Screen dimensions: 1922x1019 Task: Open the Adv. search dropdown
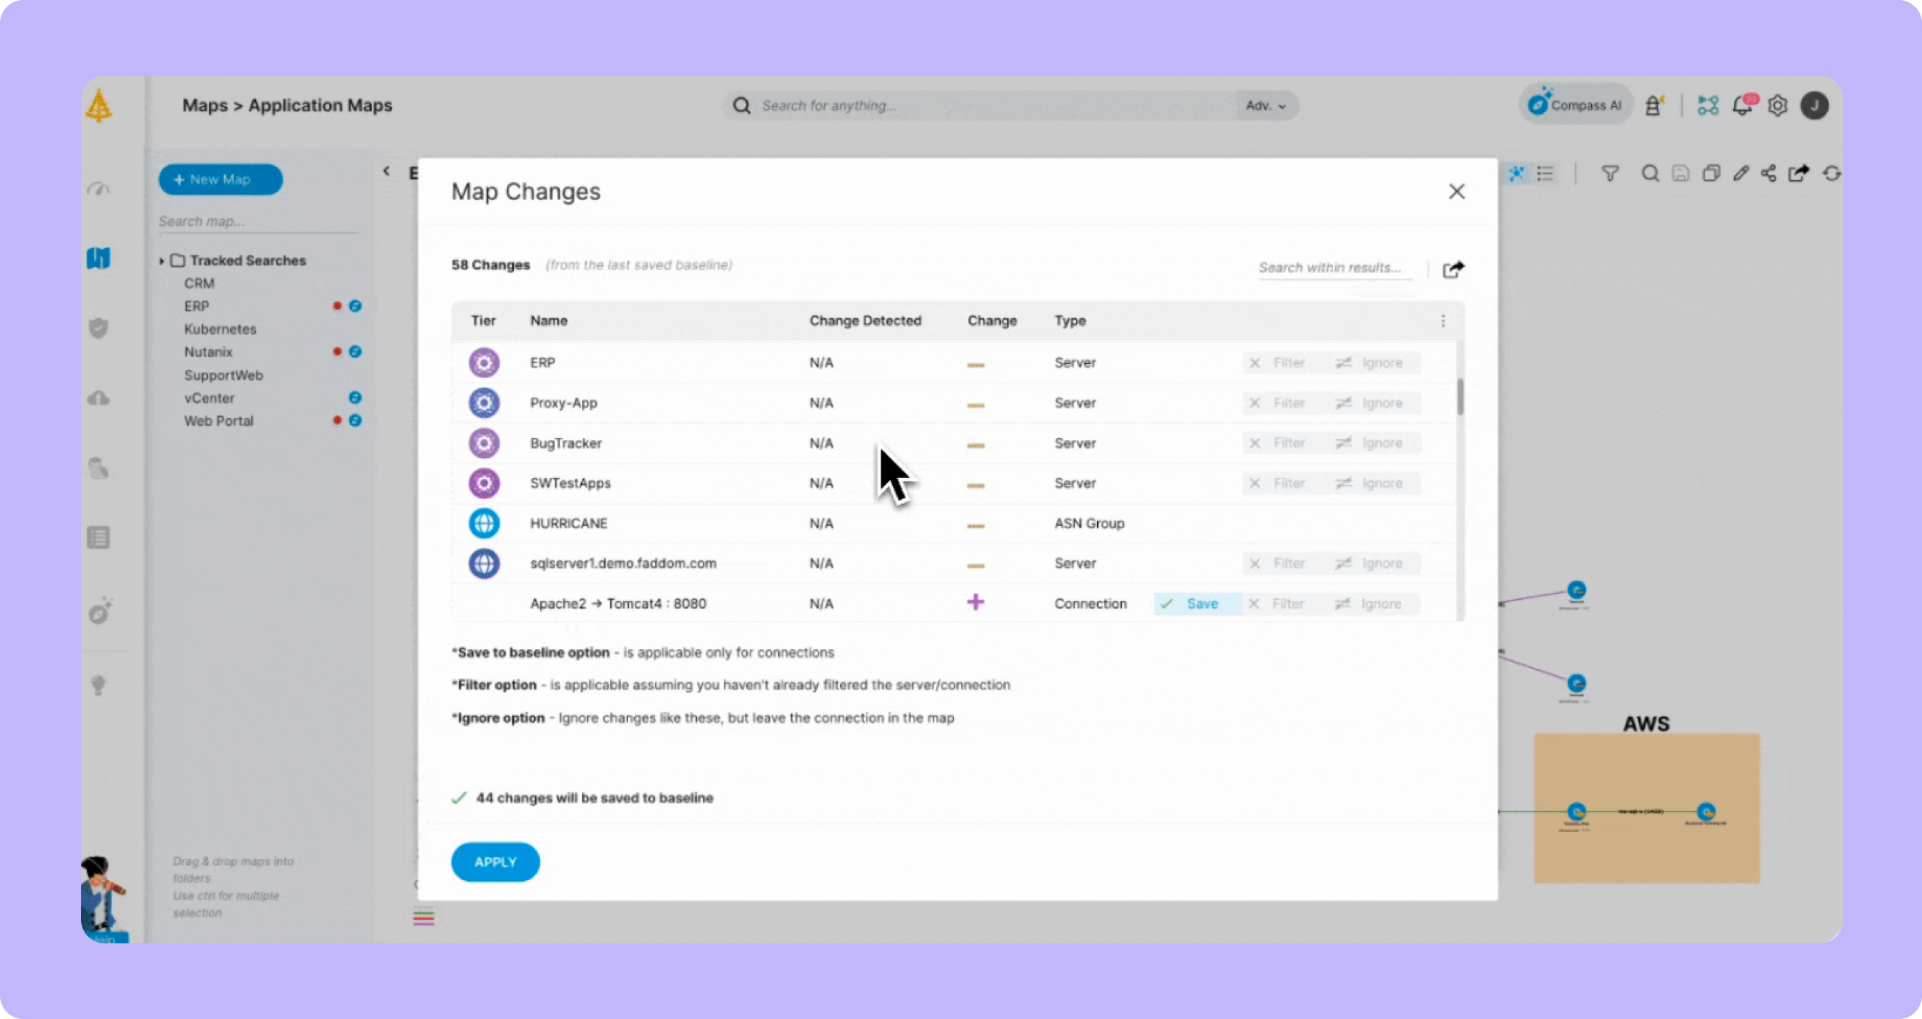(1266, 106)
